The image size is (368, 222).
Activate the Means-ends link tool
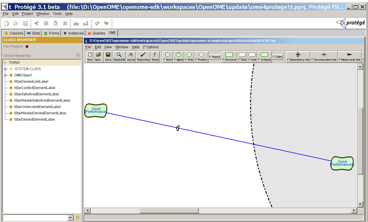pos(349,56)
